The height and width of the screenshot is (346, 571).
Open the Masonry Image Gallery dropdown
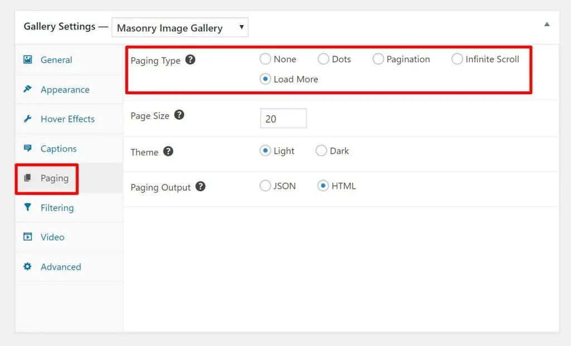180,28
